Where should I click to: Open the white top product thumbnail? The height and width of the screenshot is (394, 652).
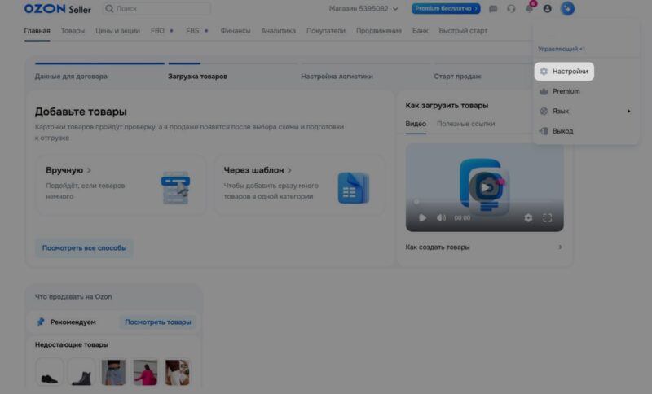[x=178, y=372]
